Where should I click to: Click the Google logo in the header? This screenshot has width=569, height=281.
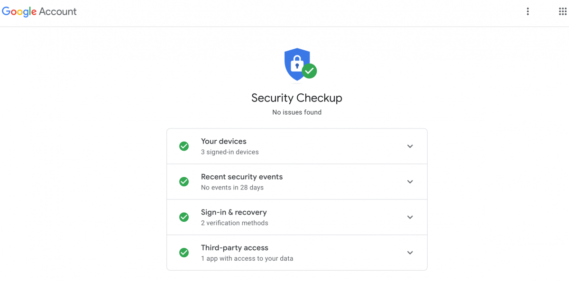click(18, 11)
